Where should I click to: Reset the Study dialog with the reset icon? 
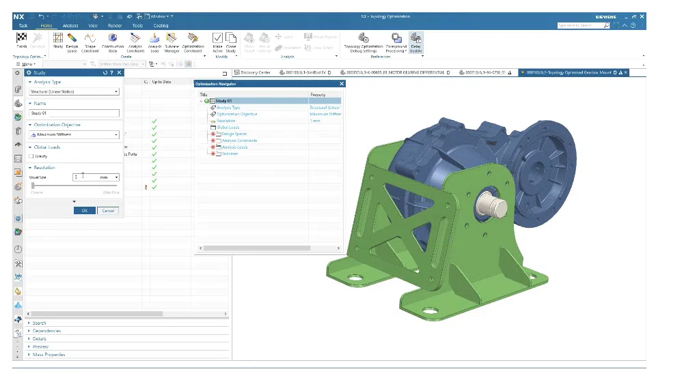click(x=105, y=72)
